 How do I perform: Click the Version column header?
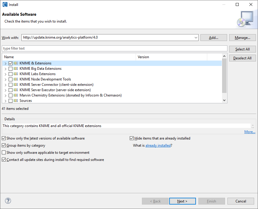point(171,57)
